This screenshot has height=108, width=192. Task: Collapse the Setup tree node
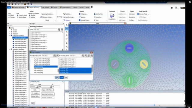point(8,28)
